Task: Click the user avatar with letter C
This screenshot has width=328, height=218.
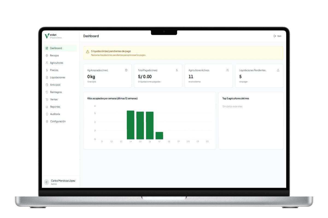Action: pyautogui.click(x=46, y=182)
